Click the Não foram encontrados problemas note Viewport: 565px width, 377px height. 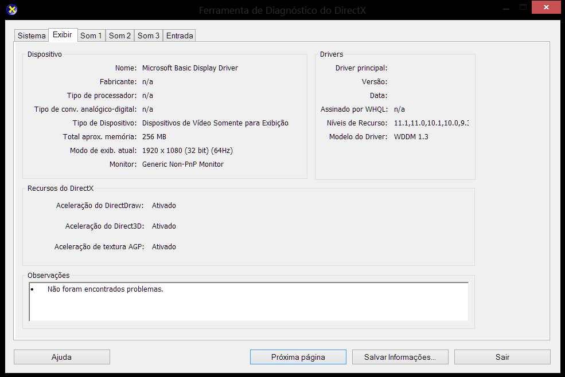click(x=105, y=289)
